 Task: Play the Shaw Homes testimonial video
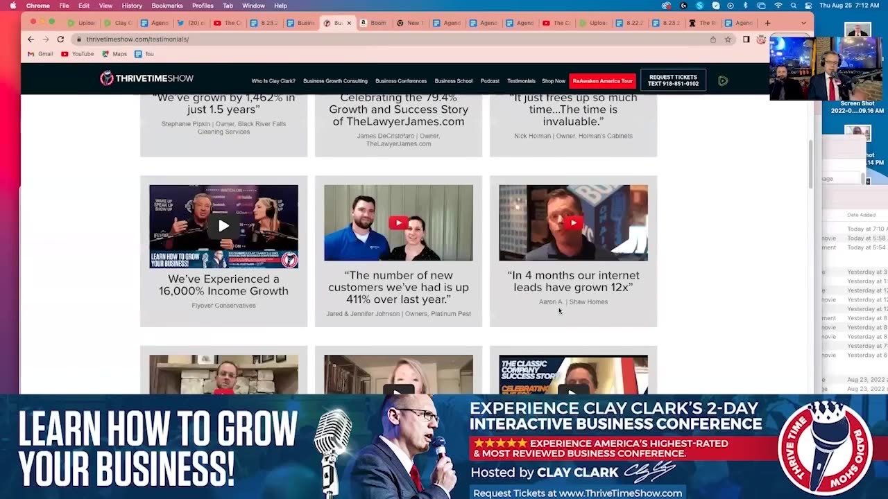pos(573,222)
